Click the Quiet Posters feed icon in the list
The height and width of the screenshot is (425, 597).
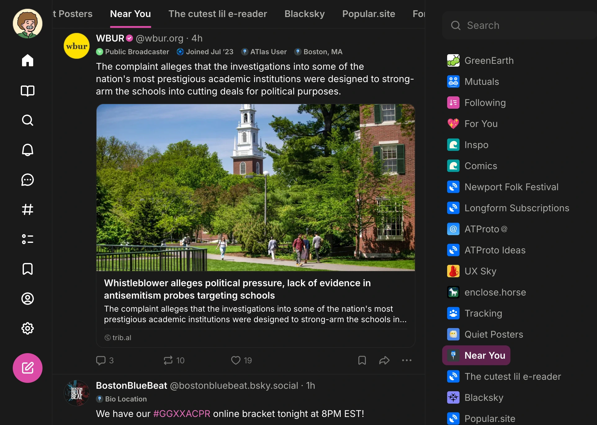453,334
